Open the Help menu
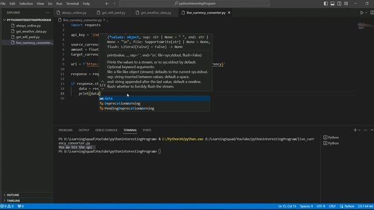Viewport: 374px width, 210px height. [x=86, y=3]
